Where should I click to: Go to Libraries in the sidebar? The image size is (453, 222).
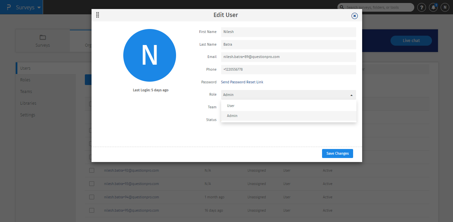point(28,103)
